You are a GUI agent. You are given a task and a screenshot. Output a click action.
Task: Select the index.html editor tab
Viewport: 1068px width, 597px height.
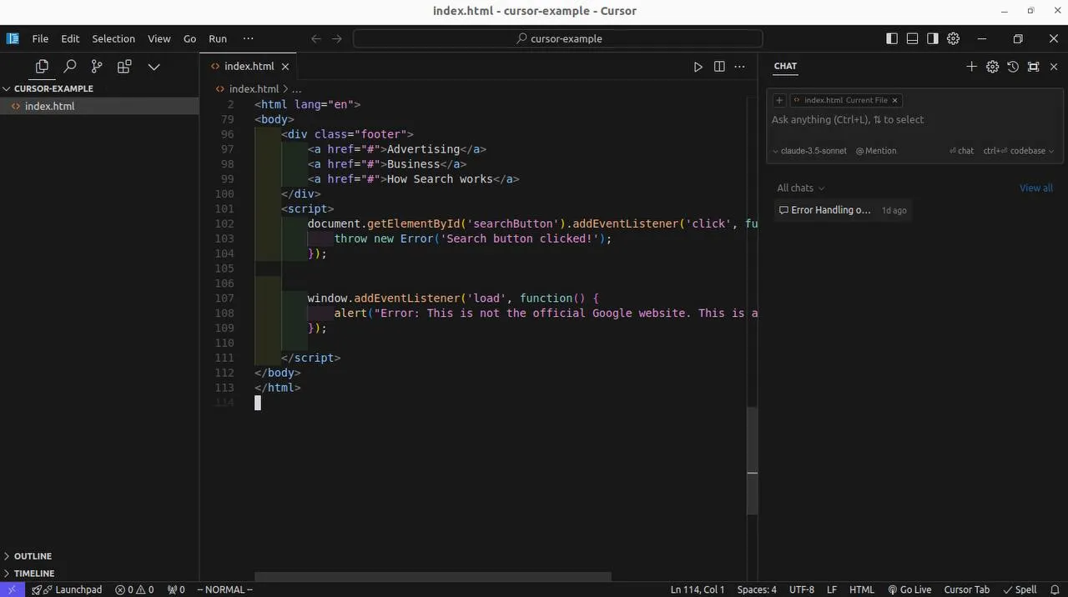(249, 67)
